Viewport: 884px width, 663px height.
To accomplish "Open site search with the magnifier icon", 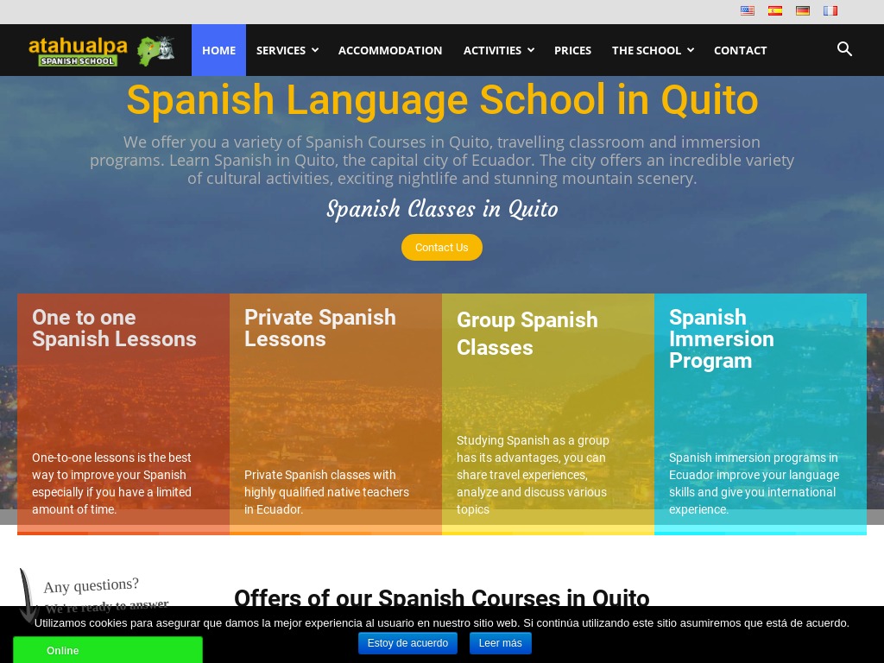I will (844, 49).
